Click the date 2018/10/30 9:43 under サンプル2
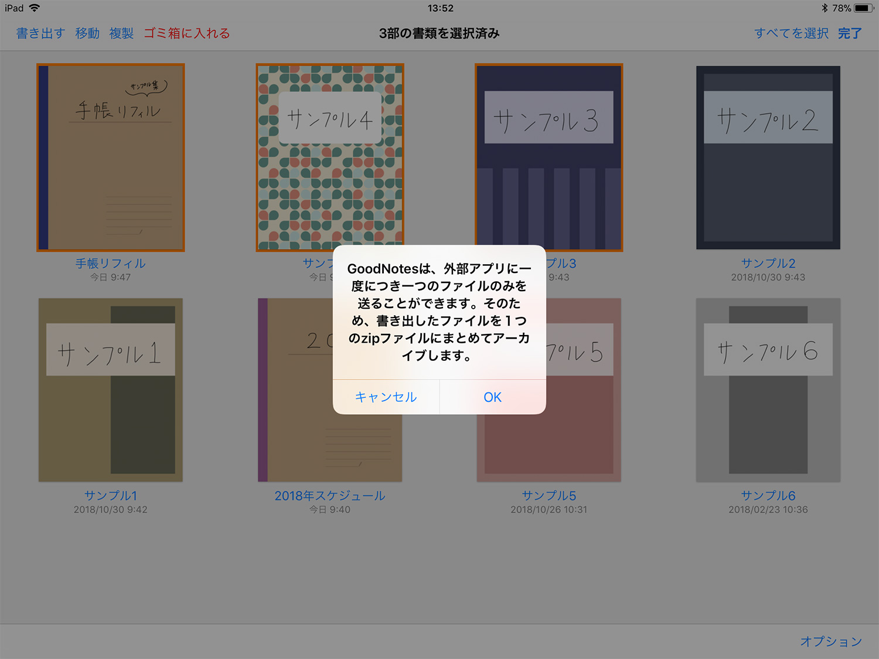Screen dimensions: 879x659 [x=768, y=277]
